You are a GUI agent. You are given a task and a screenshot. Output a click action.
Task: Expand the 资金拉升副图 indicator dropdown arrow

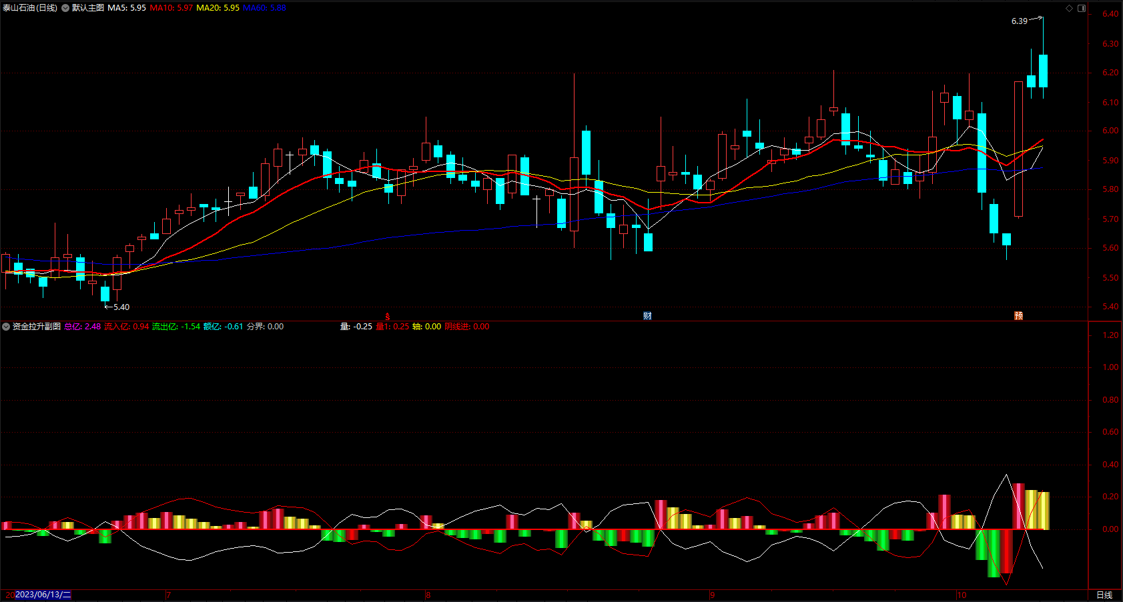(6, 327)
